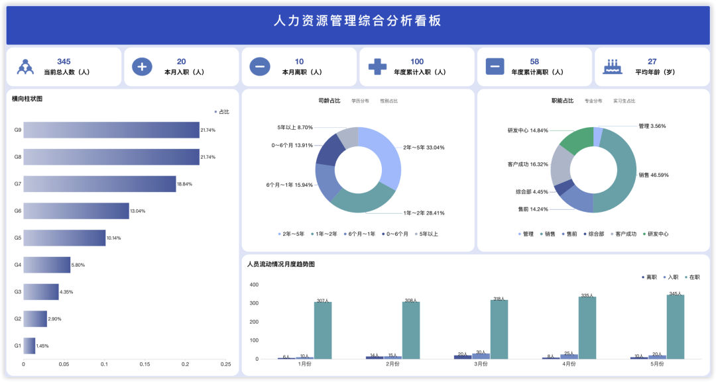Toggle the 研发中心 legend item
The image size is (716, 382).
coord(656,234)
